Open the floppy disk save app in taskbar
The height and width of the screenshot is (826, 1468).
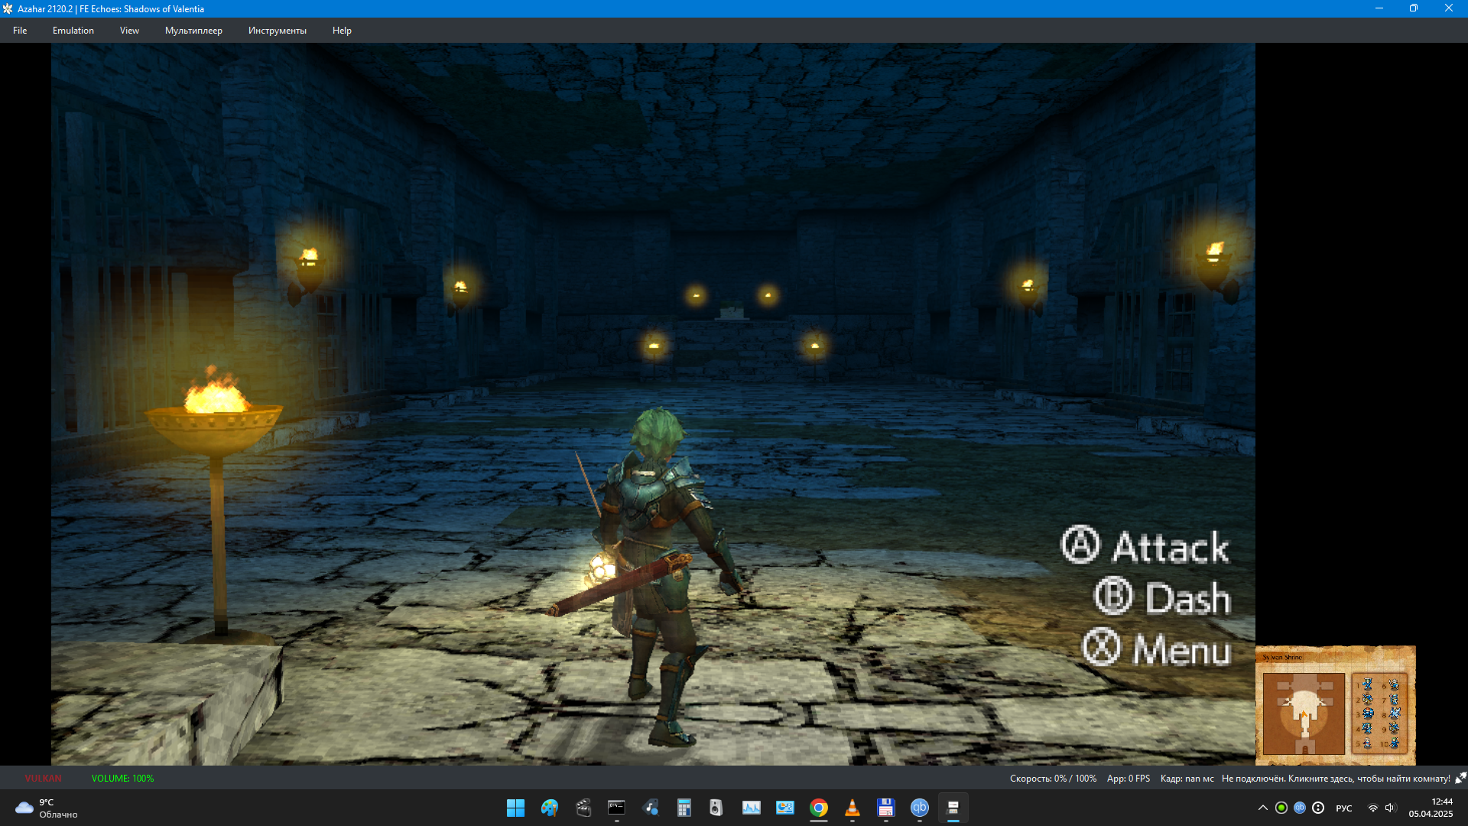click(885, 808)
